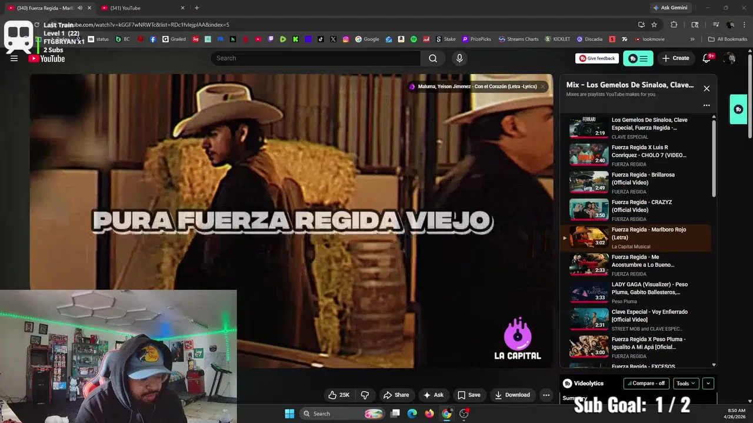Toggle Videolytics Compare off button
This screenshot has height=423, width=753.
click(x=646, y=383)
